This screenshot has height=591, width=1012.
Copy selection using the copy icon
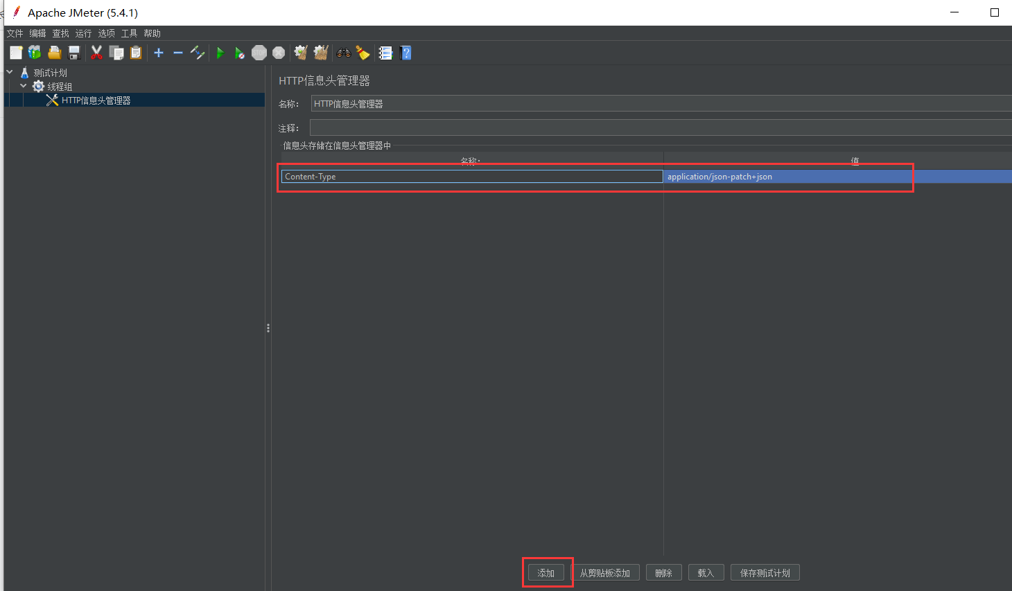tap(116, 53)
